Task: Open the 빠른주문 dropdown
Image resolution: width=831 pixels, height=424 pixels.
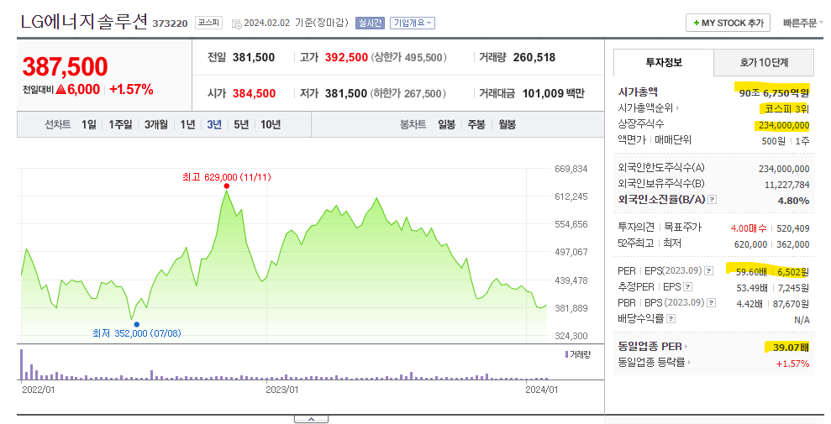Action: 802,23
